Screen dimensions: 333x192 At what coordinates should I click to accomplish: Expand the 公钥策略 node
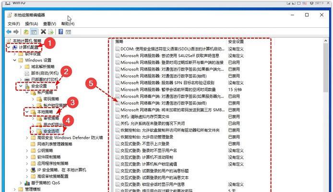[x=27, y=151]
